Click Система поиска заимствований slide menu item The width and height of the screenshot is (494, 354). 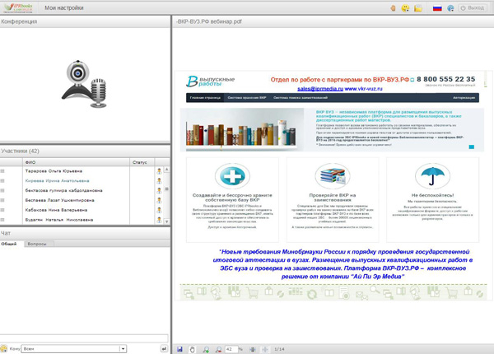(301, 98)
